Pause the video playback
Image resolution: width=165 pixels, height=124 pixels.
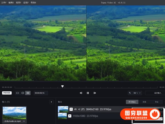pos(88,93)
